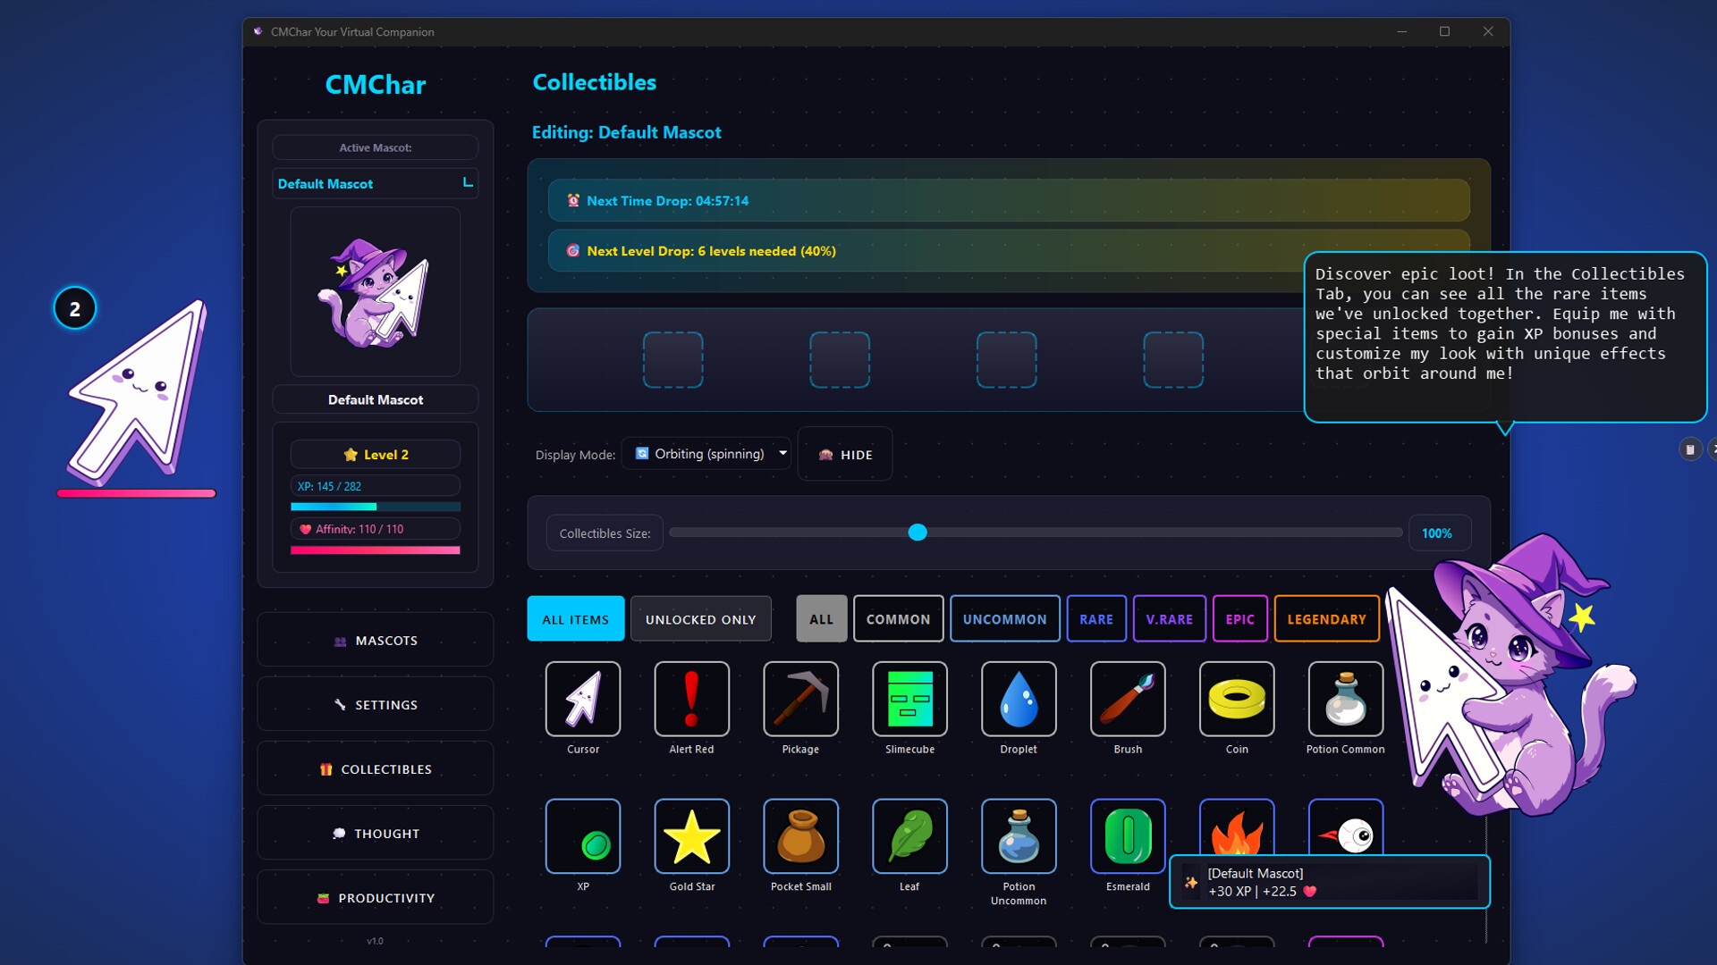Click the Potion Common collectible
Screen dimensions: 1717x965
tap(1345, 700)
